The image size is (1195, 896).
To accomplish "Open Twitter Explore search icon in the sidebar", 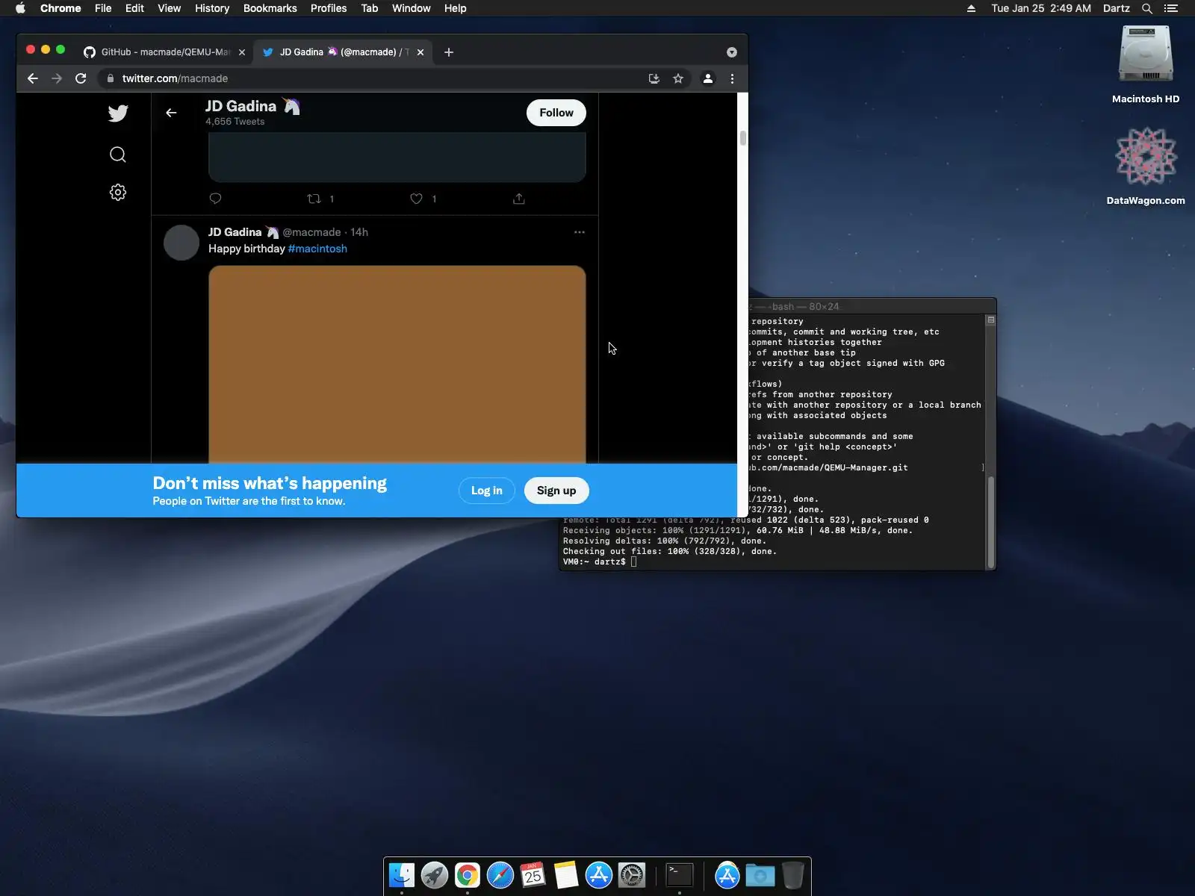I will (118, 155).
